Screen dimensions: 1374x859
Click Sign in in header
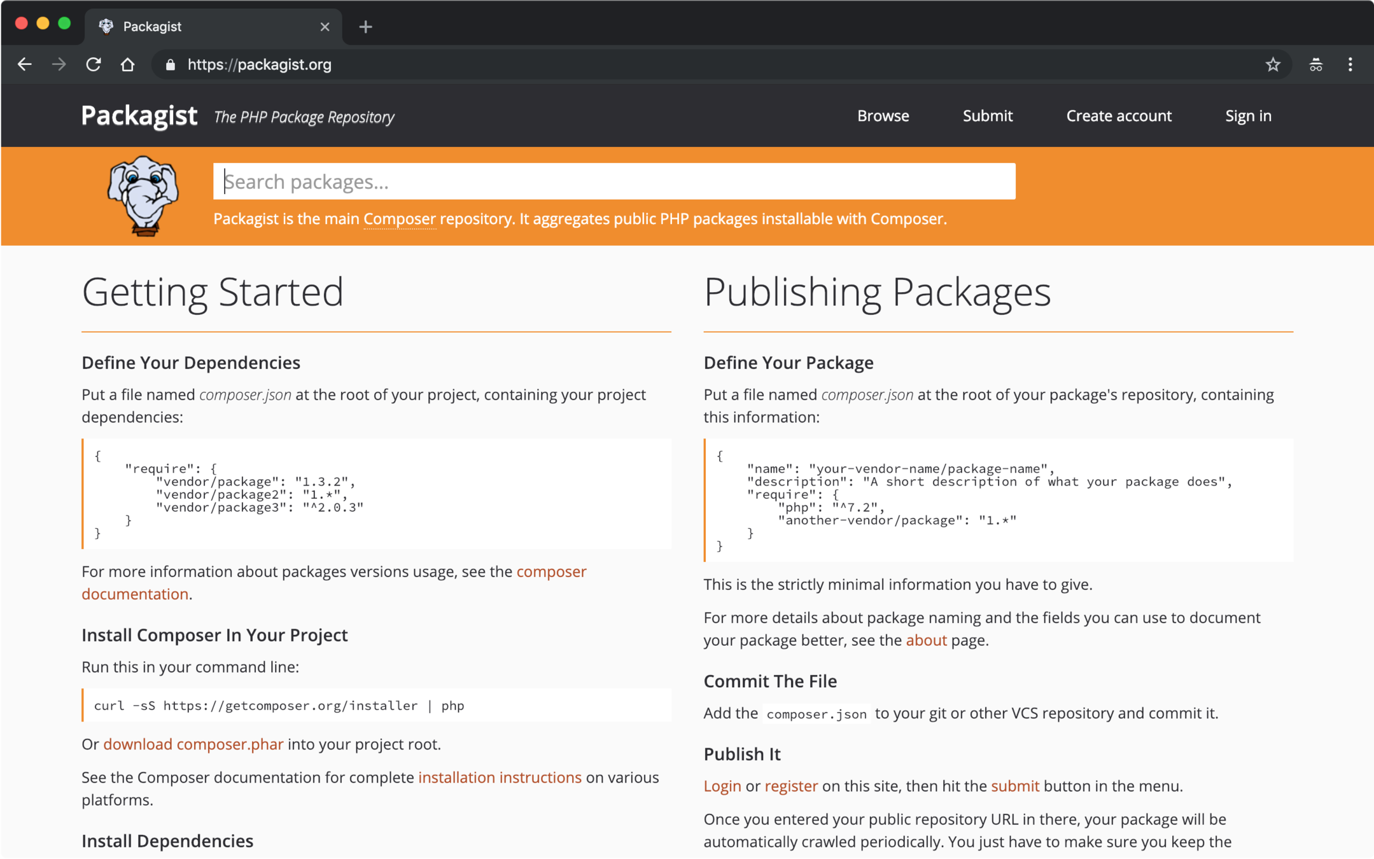(1248, 116)
